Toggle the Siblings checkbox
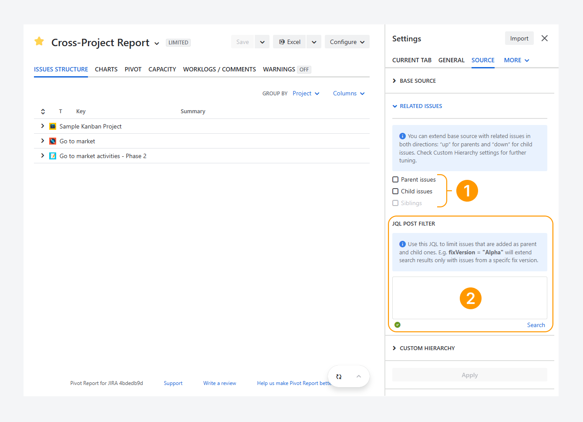The width and height of the screenshot is (583, 422). coord(395,203)
